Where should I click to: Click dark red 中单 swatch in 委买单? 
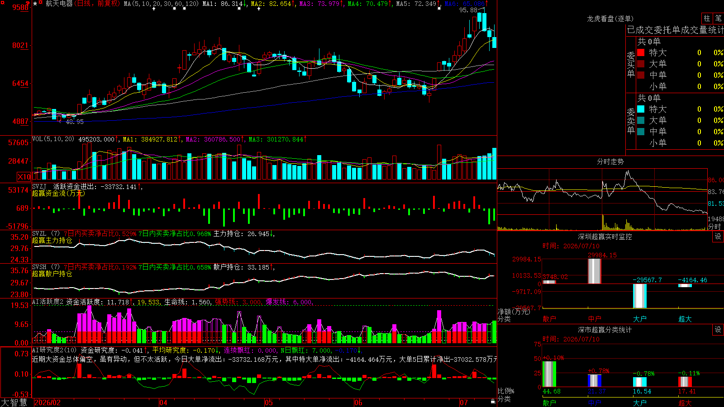[641, 75]
